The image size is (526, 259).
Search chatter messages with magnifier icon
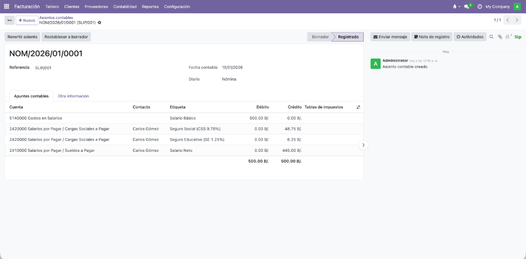pyautogui.click(x=492, y=37)
